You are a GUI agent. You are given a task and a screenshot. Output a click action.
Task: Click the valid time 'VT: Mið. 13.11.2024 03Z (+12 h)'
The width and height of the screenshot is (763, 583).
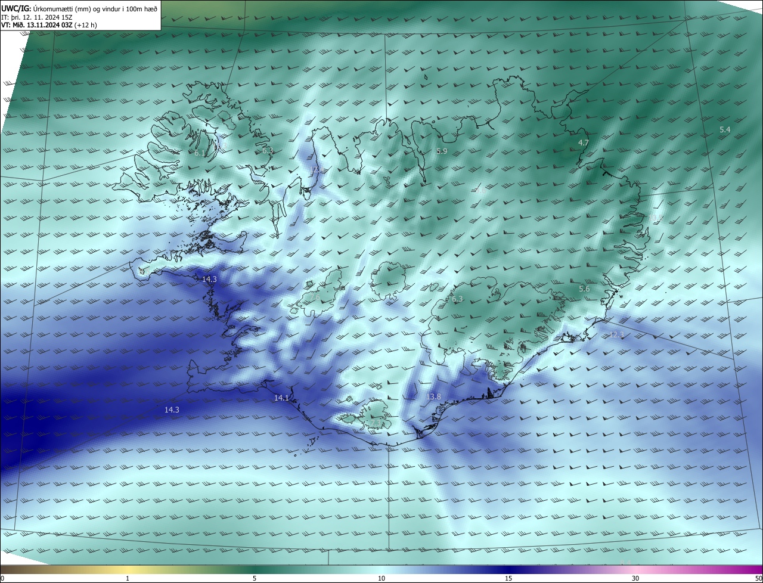(x=49, y=25)
